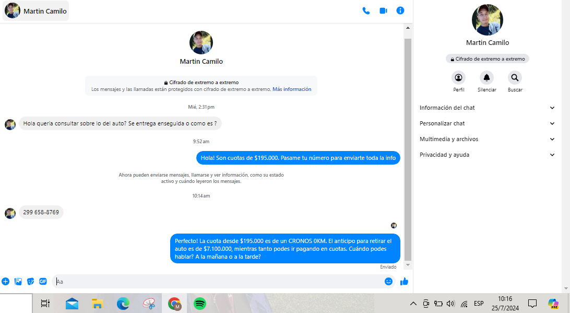Start a video call with Martin Camilo

(x=383, y=11)
